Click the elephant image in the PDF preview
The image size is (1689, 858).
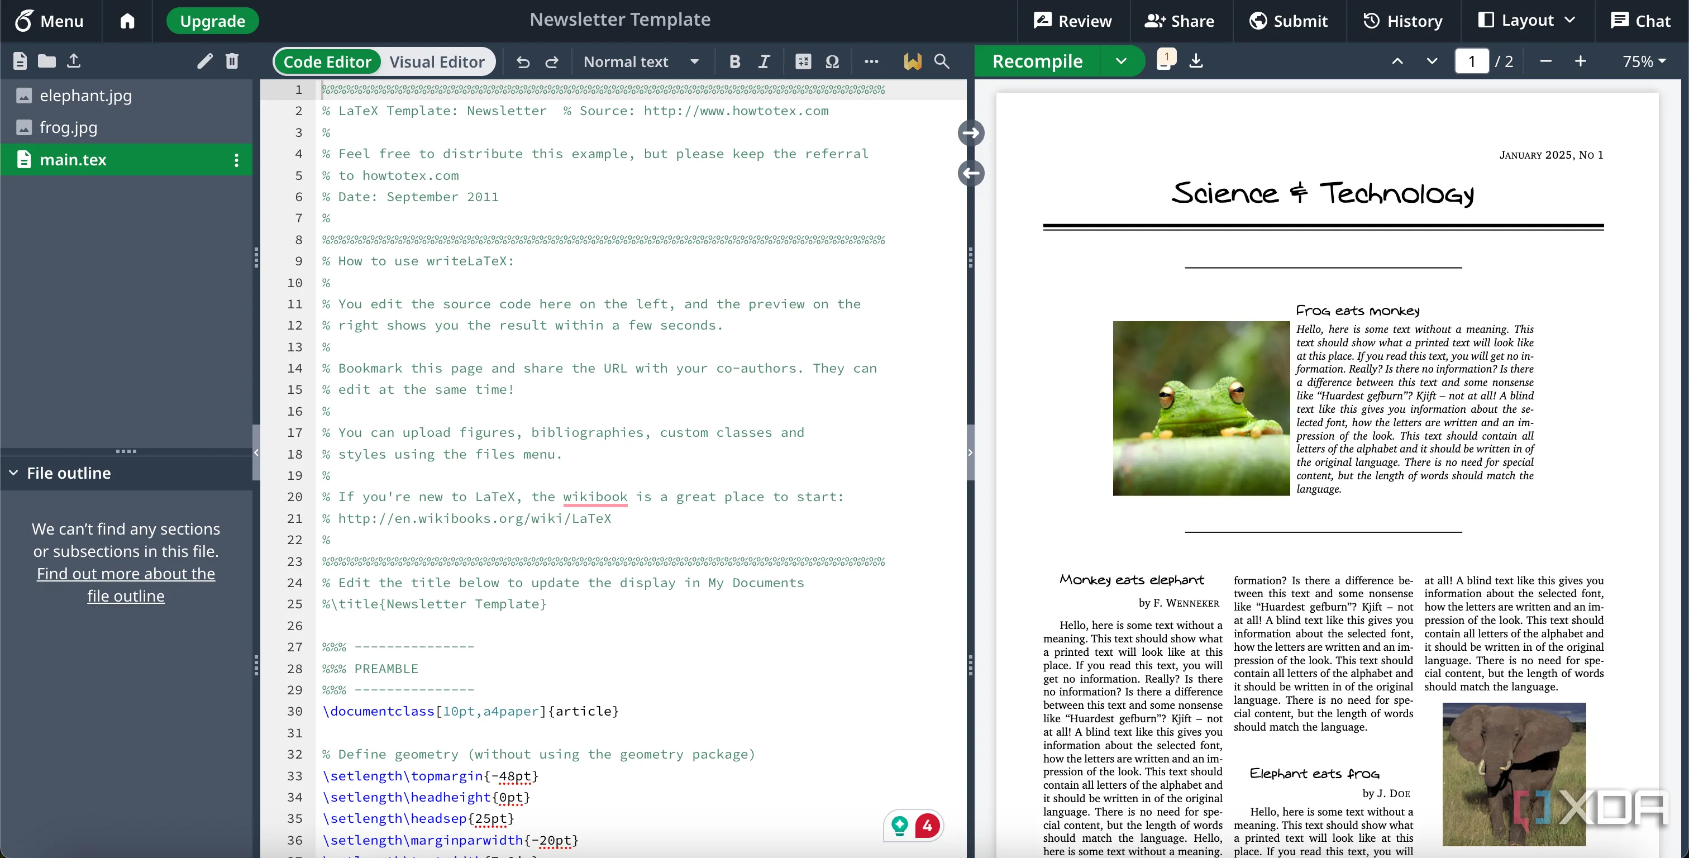[1514, 774]
